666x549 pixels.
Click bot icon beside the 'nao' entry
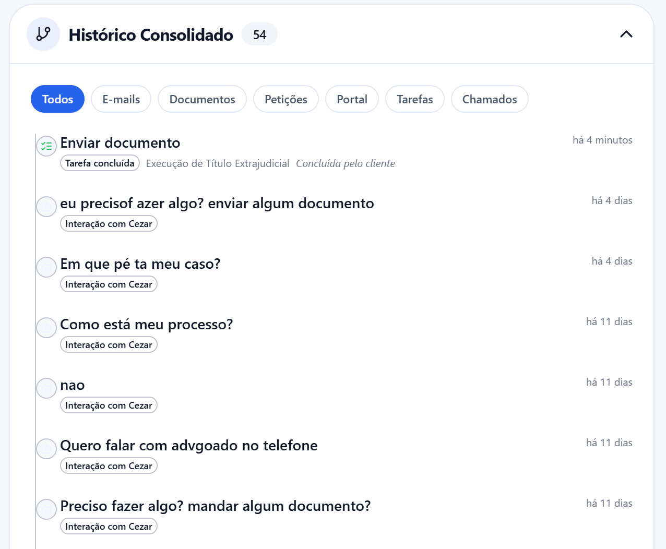(x=46, y=388)
